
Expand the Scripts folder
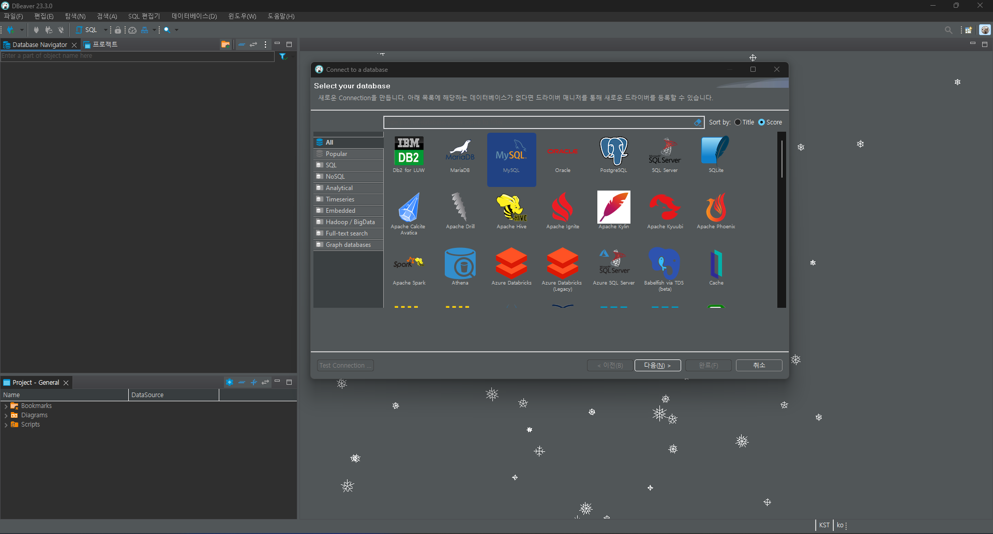pos(6,425)
